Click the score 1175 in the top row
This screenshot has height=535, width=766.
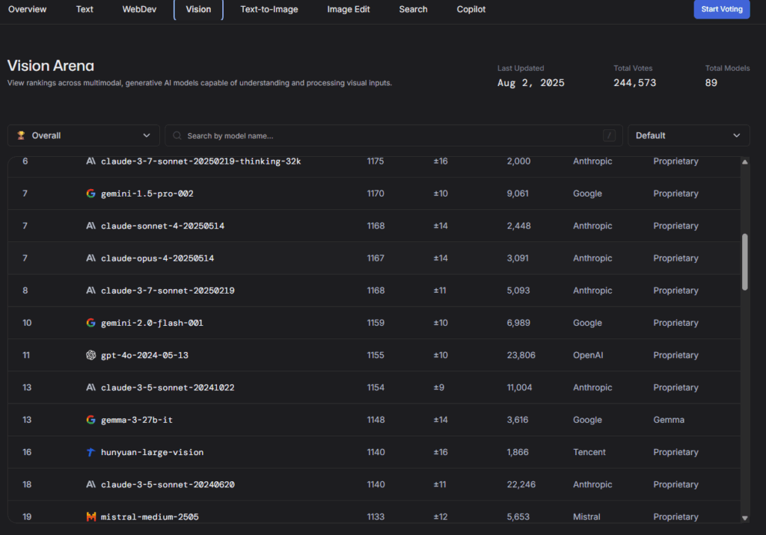[x=376, y=161]
